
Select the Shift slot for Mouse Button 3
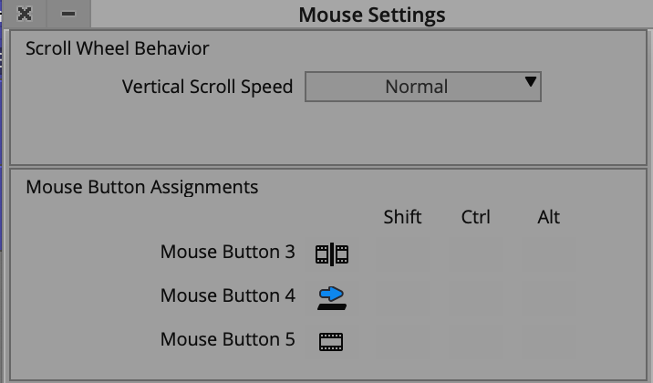pos(403,254)
